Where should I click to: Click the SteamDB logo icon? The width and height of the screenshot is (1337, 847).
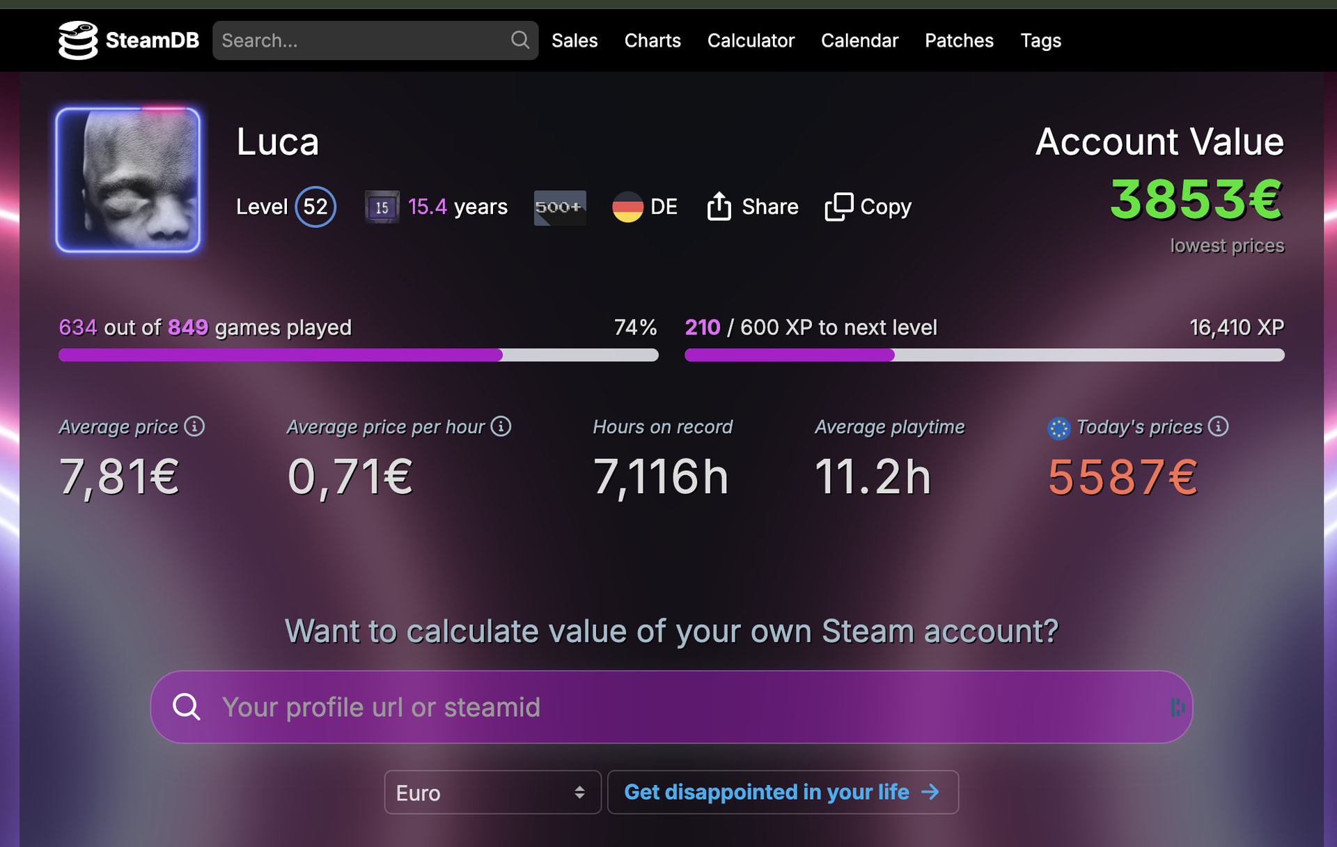pyautogui.click(x=78, y=40)
